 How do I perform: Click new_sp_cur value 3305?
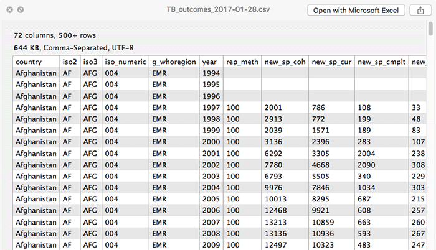pyautogui.click(x=321, y=154)
